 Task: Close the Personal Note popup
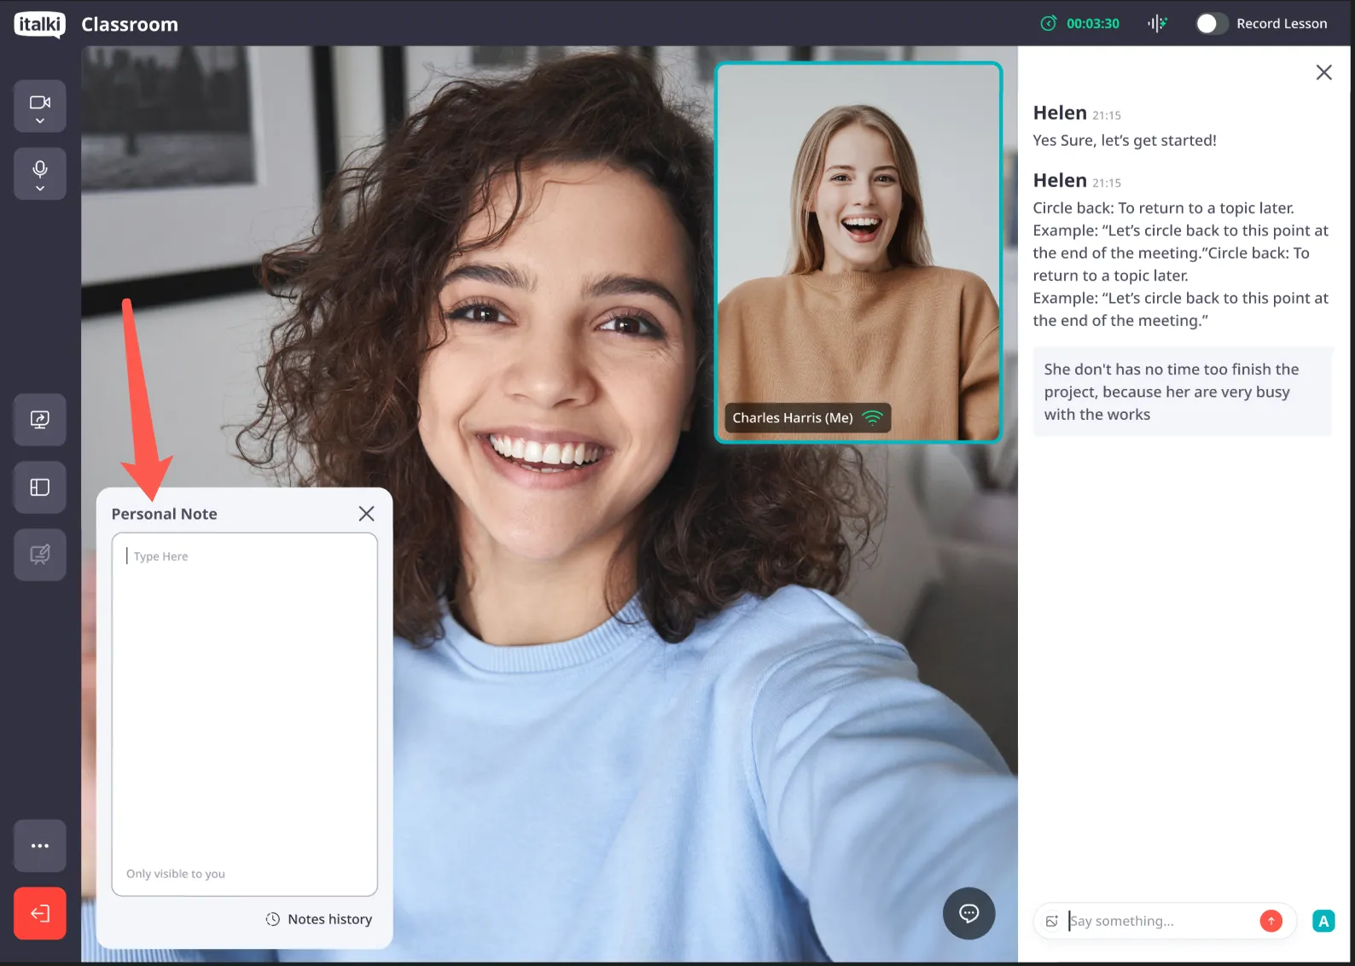tap(366, 514)
